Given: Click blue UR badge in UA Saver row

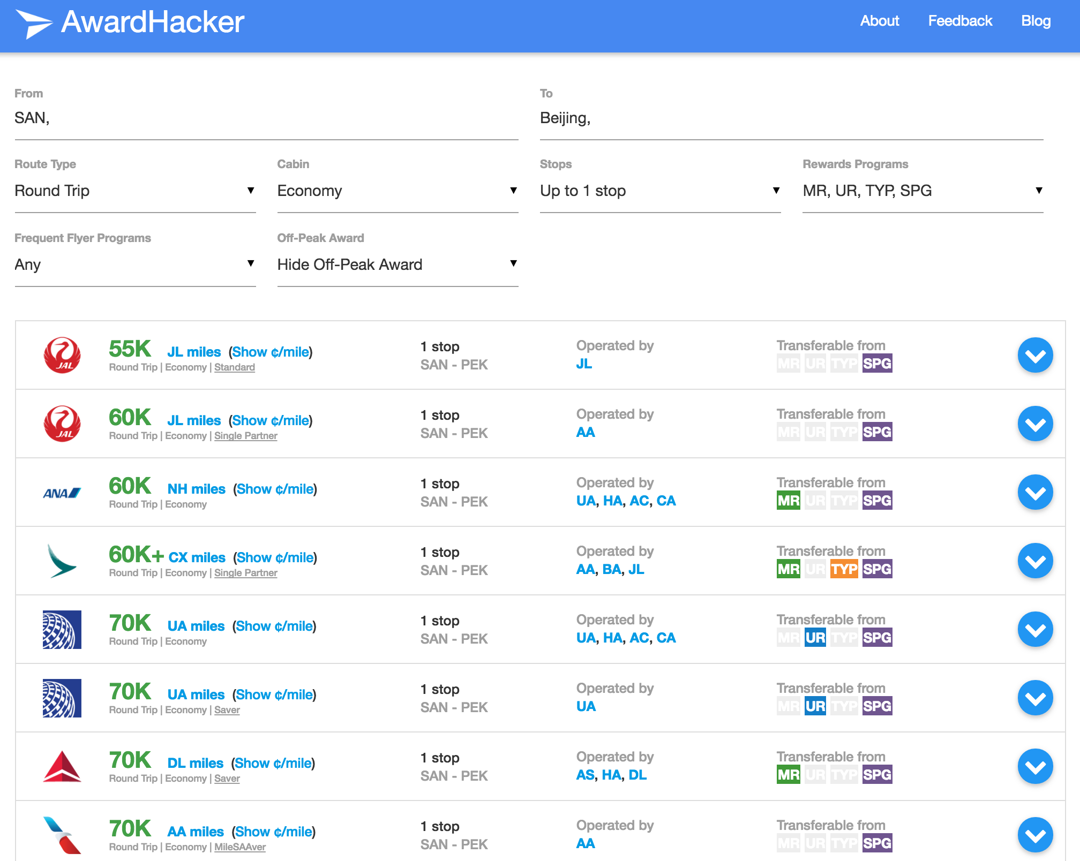Looking at the screenshot, I should point(815,706).
